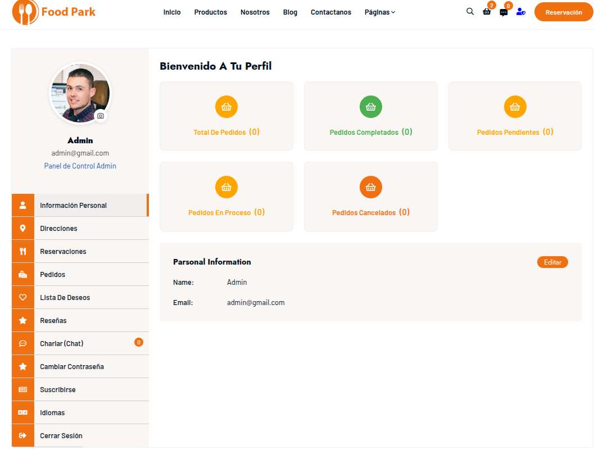Image resolution: width=594 pixels, height=450 pixels.
Task: Open the Panel de Control Admin link
Action: tap(80, 166)
